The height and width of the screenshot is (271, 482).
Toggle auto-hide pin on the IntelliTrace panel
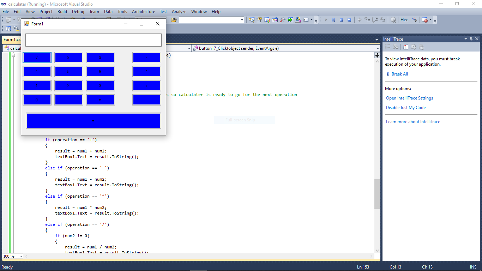pos(471,39)
